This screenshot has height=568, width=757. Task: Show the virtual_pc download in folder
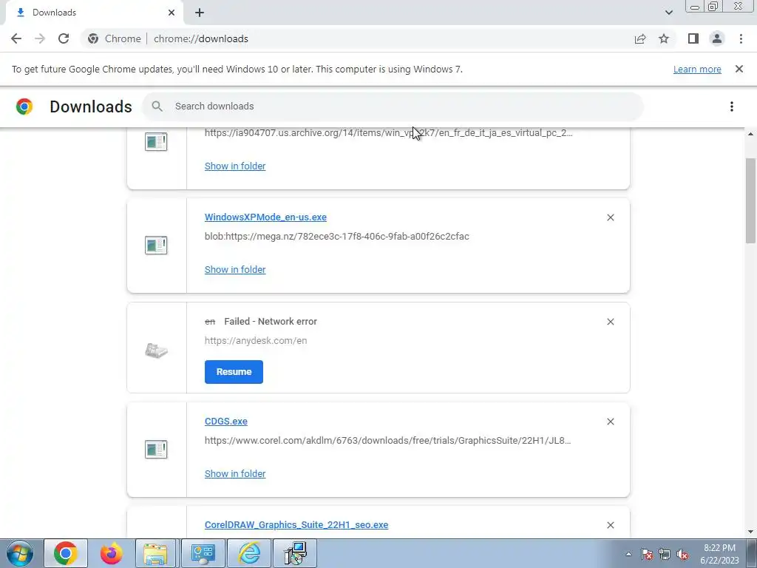[235, 166]
